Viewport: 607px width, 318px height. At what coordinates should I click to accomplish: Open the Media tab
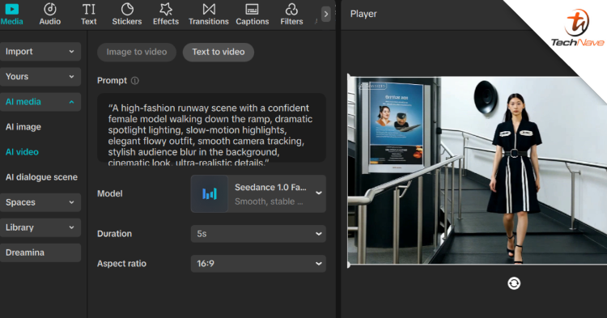point(11,15)
